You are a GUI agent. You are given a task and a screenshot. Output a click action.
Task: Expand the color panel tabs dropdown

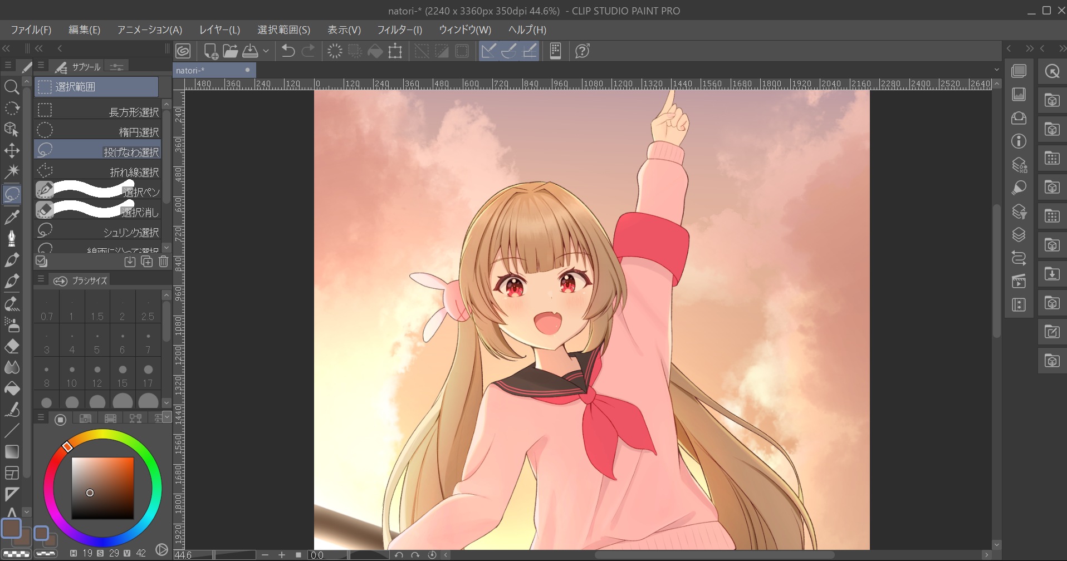[x=167, y=417]
